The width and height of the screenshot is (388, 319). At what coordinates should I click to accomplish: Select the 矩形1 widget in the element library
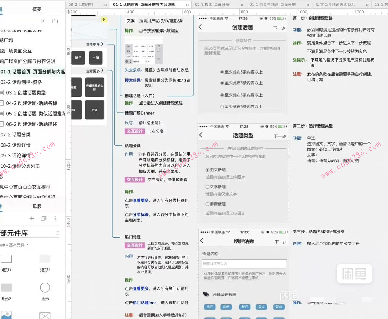coord(6,259)
